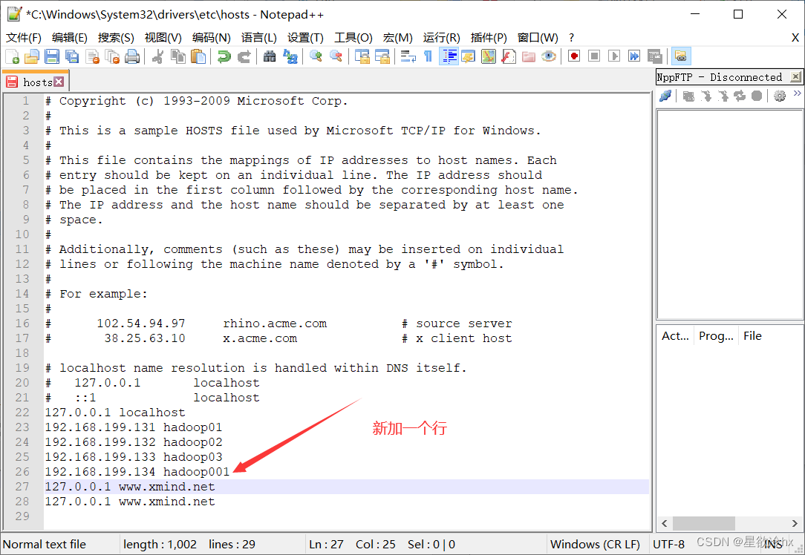
Task: Open the 窗口(W) menu
Action: pos(538,37)
